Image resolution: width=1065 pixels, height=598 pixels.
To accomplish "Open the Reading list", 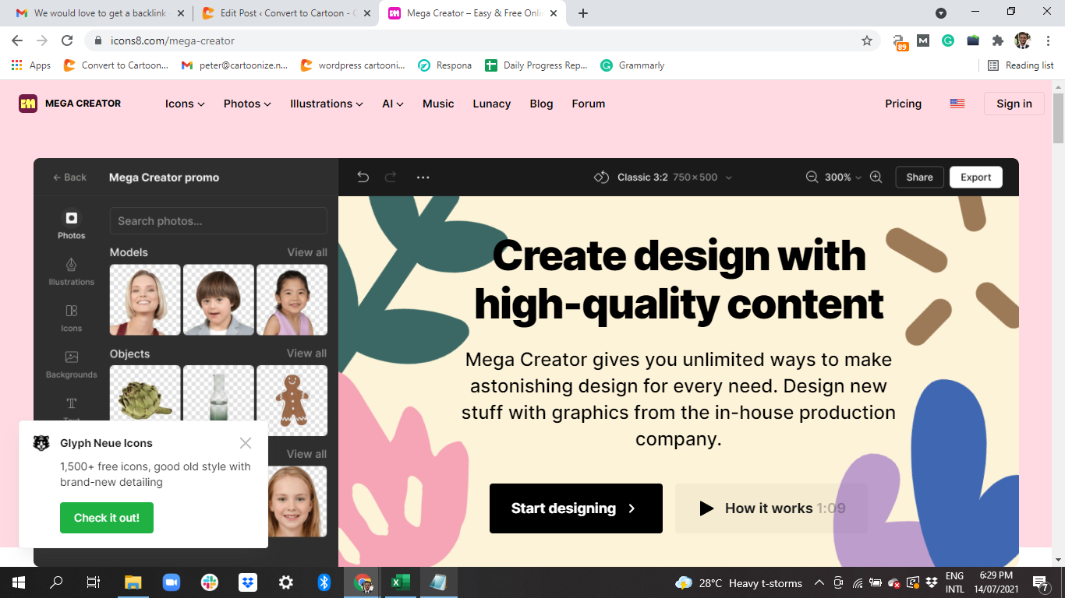I will [x=1021, y=65].
